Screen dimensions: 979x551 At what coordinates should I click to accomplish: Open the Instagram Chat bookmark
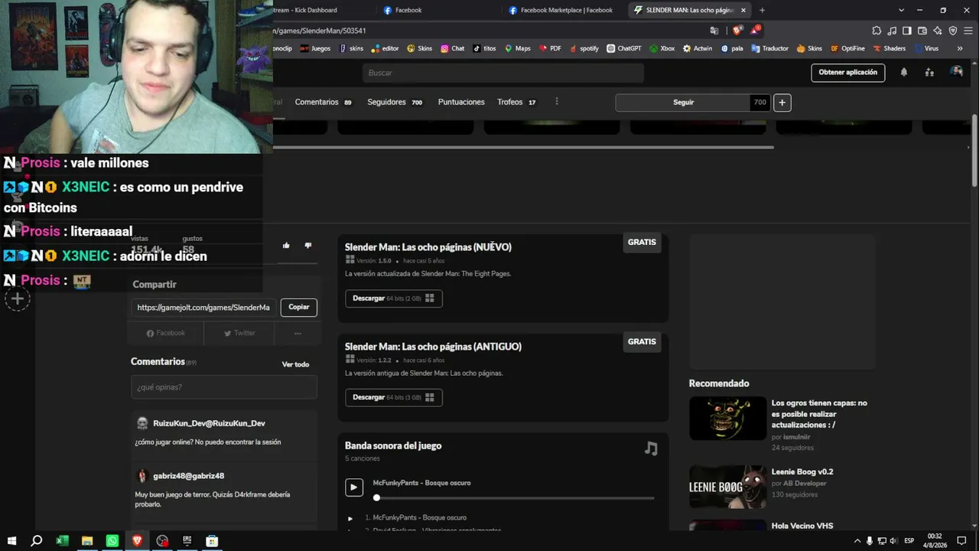(452, 48)
